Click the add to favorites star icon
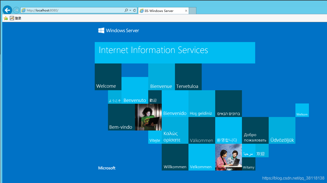The width and height of the screenshot is (327, 183). [6, 18]
